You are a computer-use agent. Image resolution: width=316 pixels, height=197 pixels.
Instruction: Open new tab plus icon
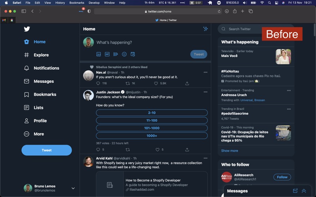pyautogui.click(x=243, y=11)
